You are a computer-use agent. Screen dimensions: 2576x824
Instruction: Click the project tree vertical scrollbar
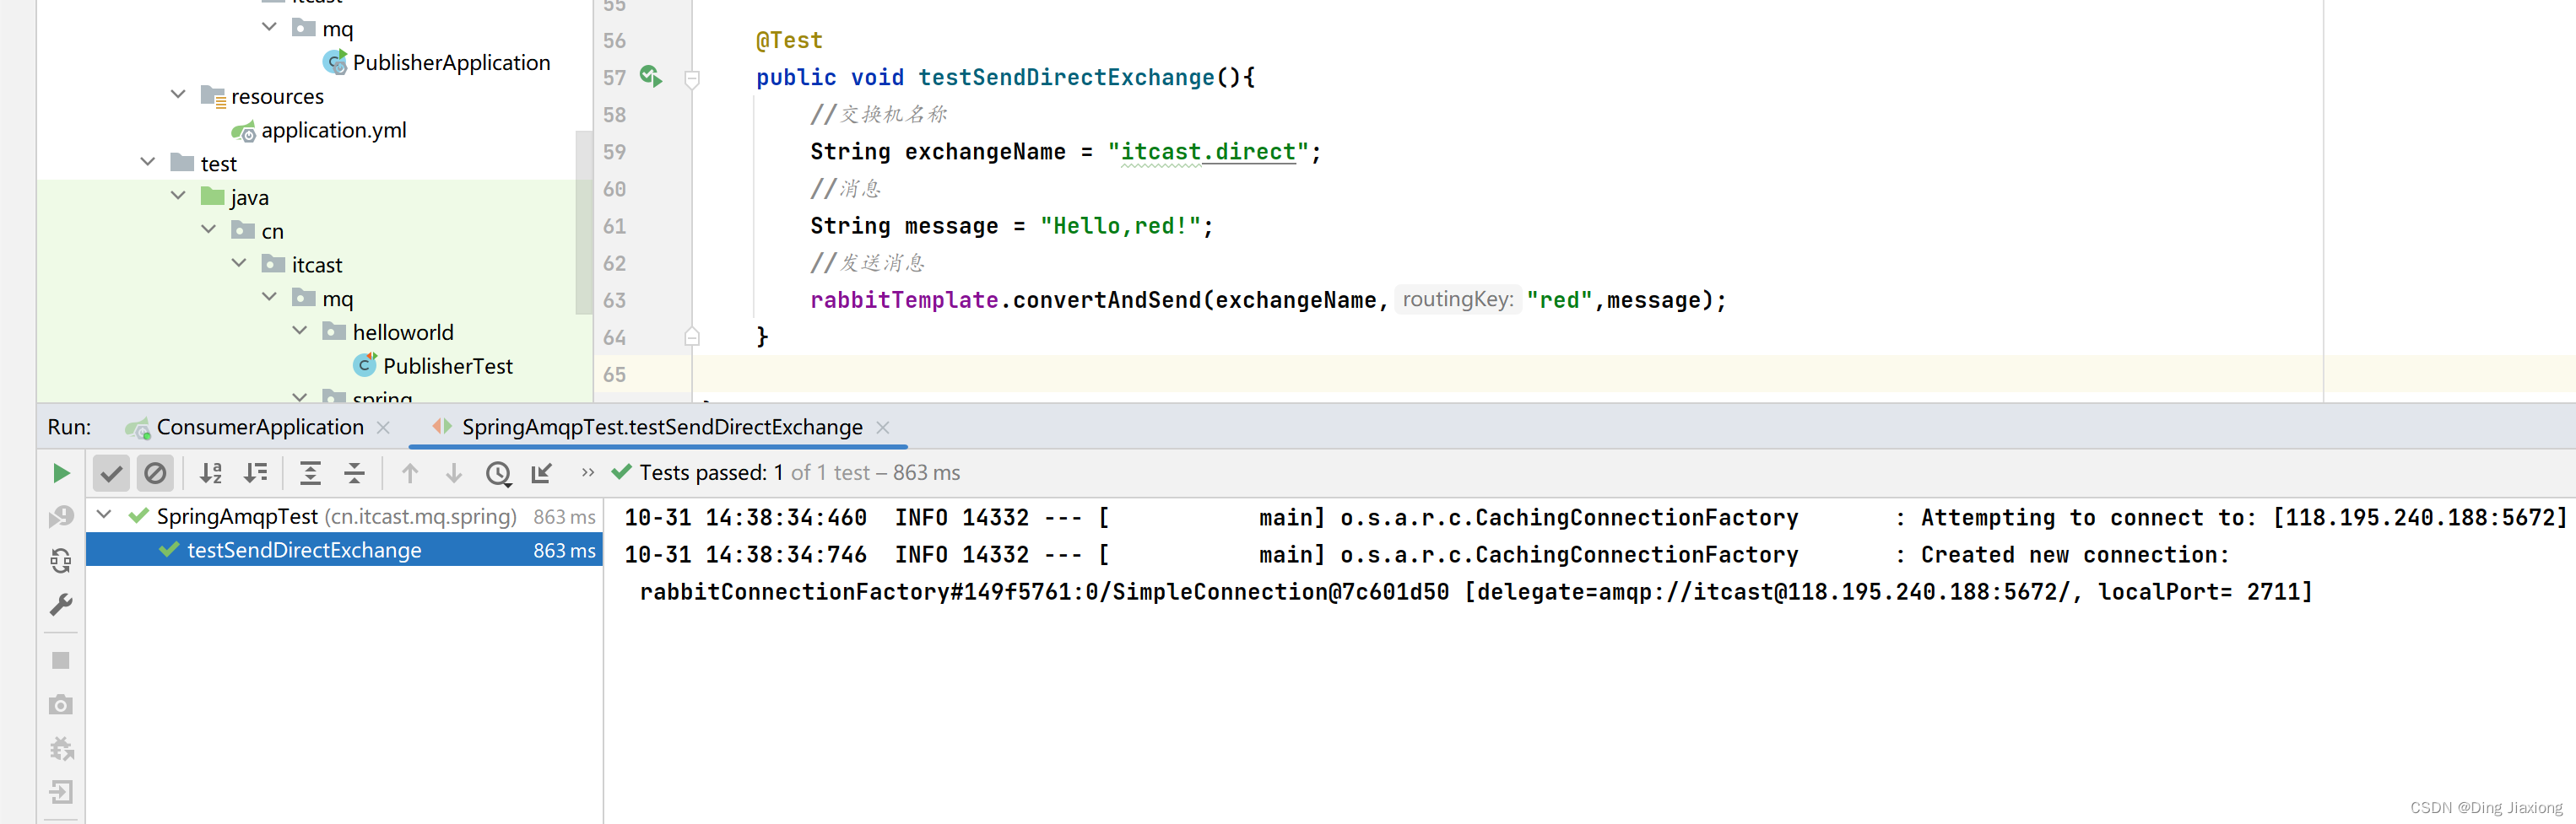click(585, 222)
